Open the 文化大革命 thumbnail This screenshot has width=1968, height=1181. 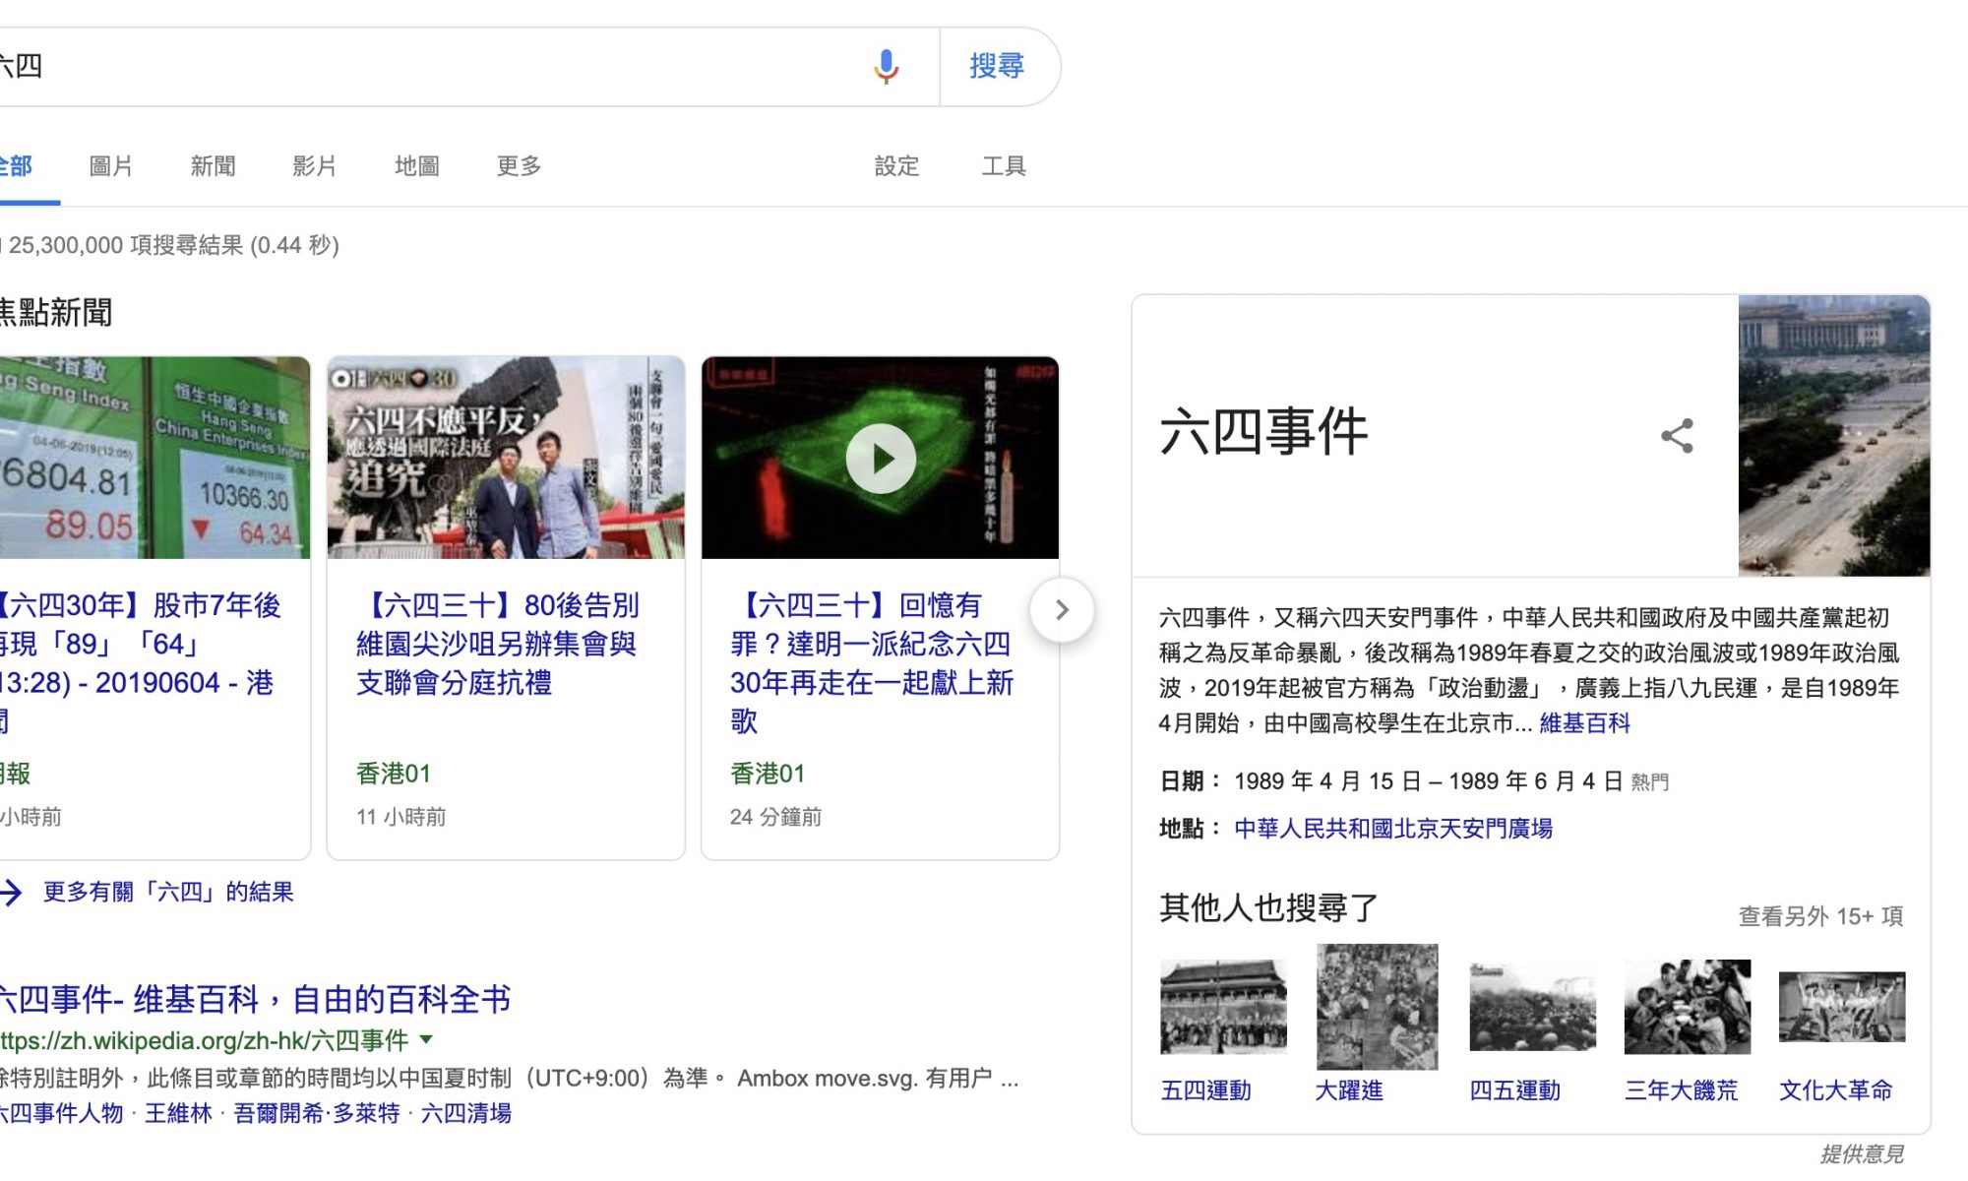point(1842,1007)
